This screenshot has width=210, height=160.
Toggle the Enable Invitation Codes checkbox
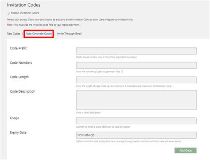point(8,13)
